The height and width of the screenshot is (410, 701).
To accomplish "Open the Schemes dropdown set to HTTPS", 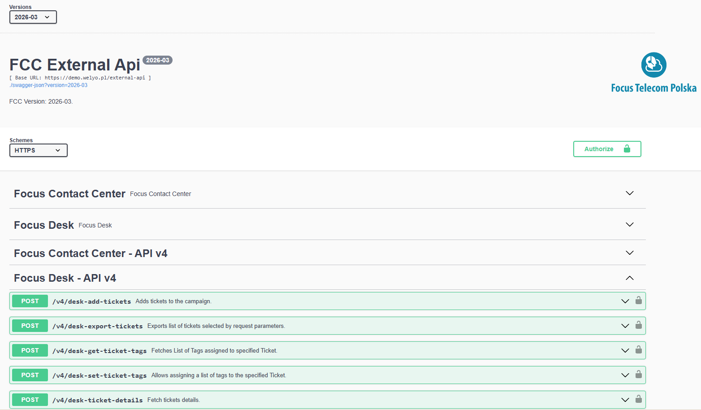I will [x=38, y=150].
